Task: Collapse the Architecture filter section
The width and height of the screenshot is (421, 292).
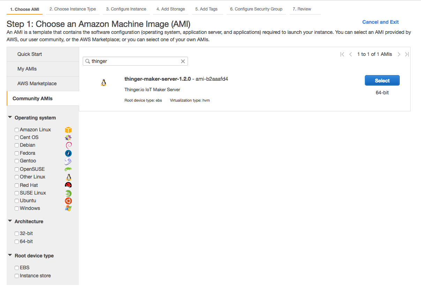Action: point(10,221)
